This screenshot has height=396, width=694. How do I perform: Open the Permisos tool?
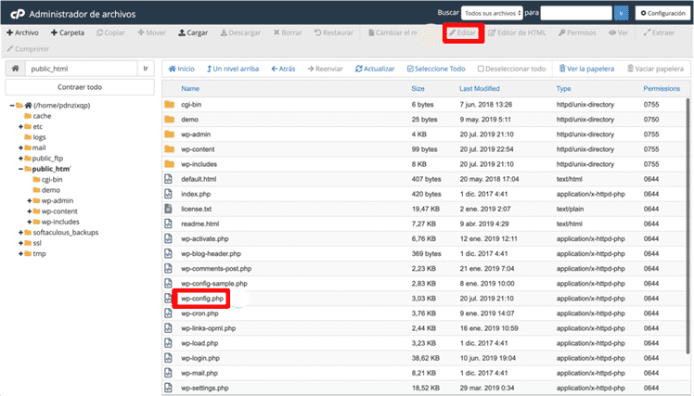click(577, 32)
